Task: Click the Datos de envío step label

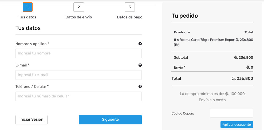Action: (79, 17)
